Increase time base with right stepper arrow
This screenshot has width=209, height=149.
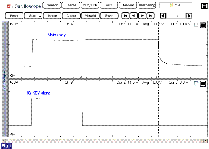[x=189, y=16]
